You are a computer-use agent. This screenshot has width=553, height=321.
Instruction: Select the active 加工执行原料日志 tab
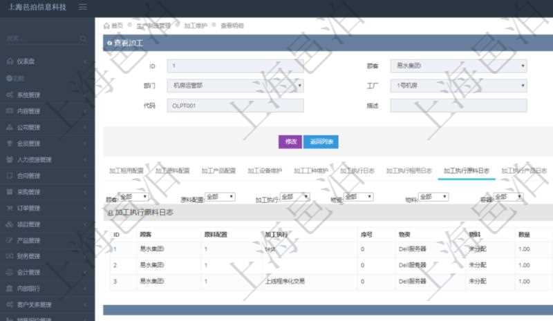(467, 171)
